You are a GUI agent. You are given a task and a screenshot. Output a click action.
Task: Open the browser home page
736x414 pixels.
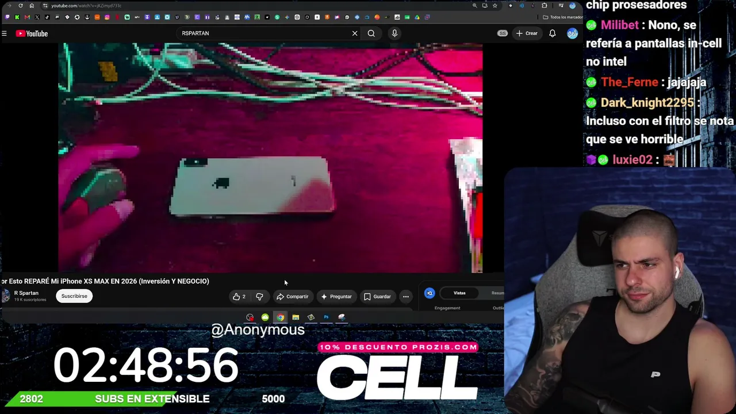click(32, 6)
